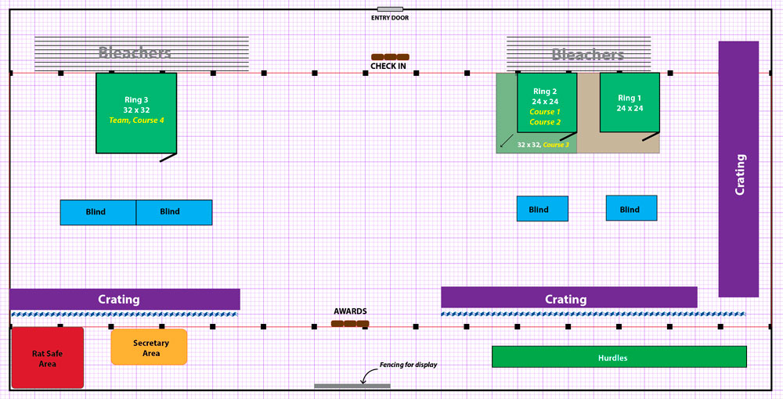The height and width of the screenshot is (399, 783).
Task: Click the Crating bar above Rat Safe Area
Action: coord(124,299)
